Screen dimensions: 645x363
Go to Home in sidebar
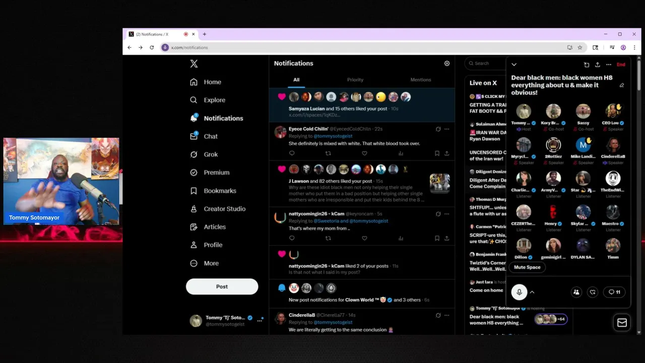coord(206,82)
